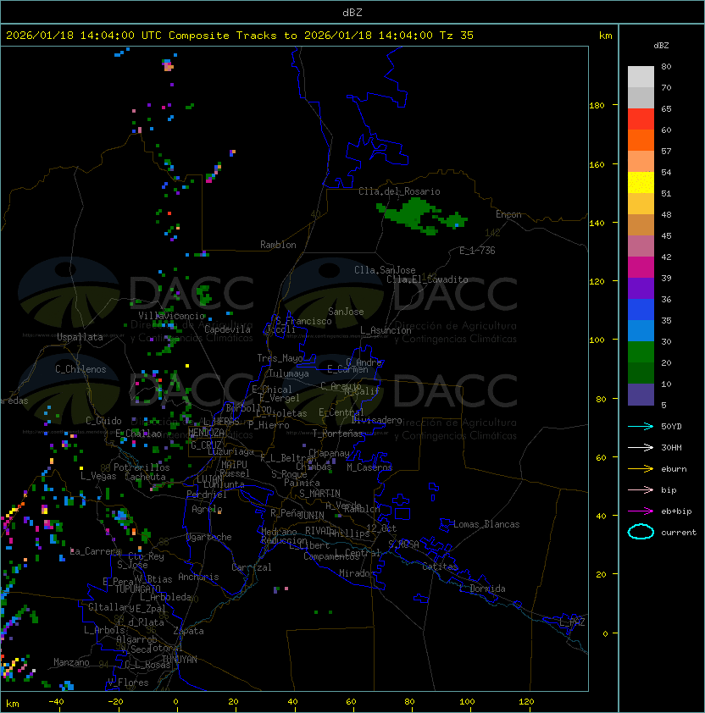The height and width of the screenshot is (713, 705).
Task: Click the 'Ramblon' label in the map's north
Action: pos(278,245)
